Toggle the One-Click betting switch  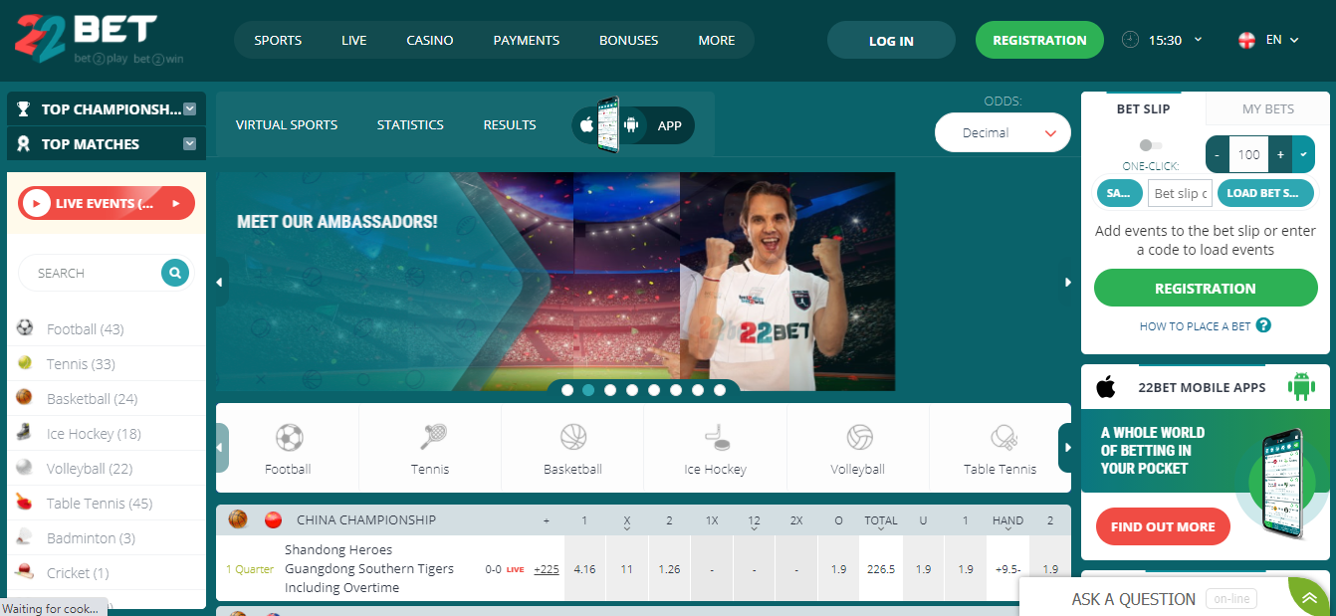click(x=1151, y=145)
